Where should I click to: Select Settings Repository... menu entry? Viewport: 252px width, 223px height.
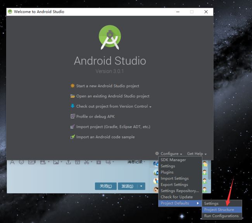point(180,191)
